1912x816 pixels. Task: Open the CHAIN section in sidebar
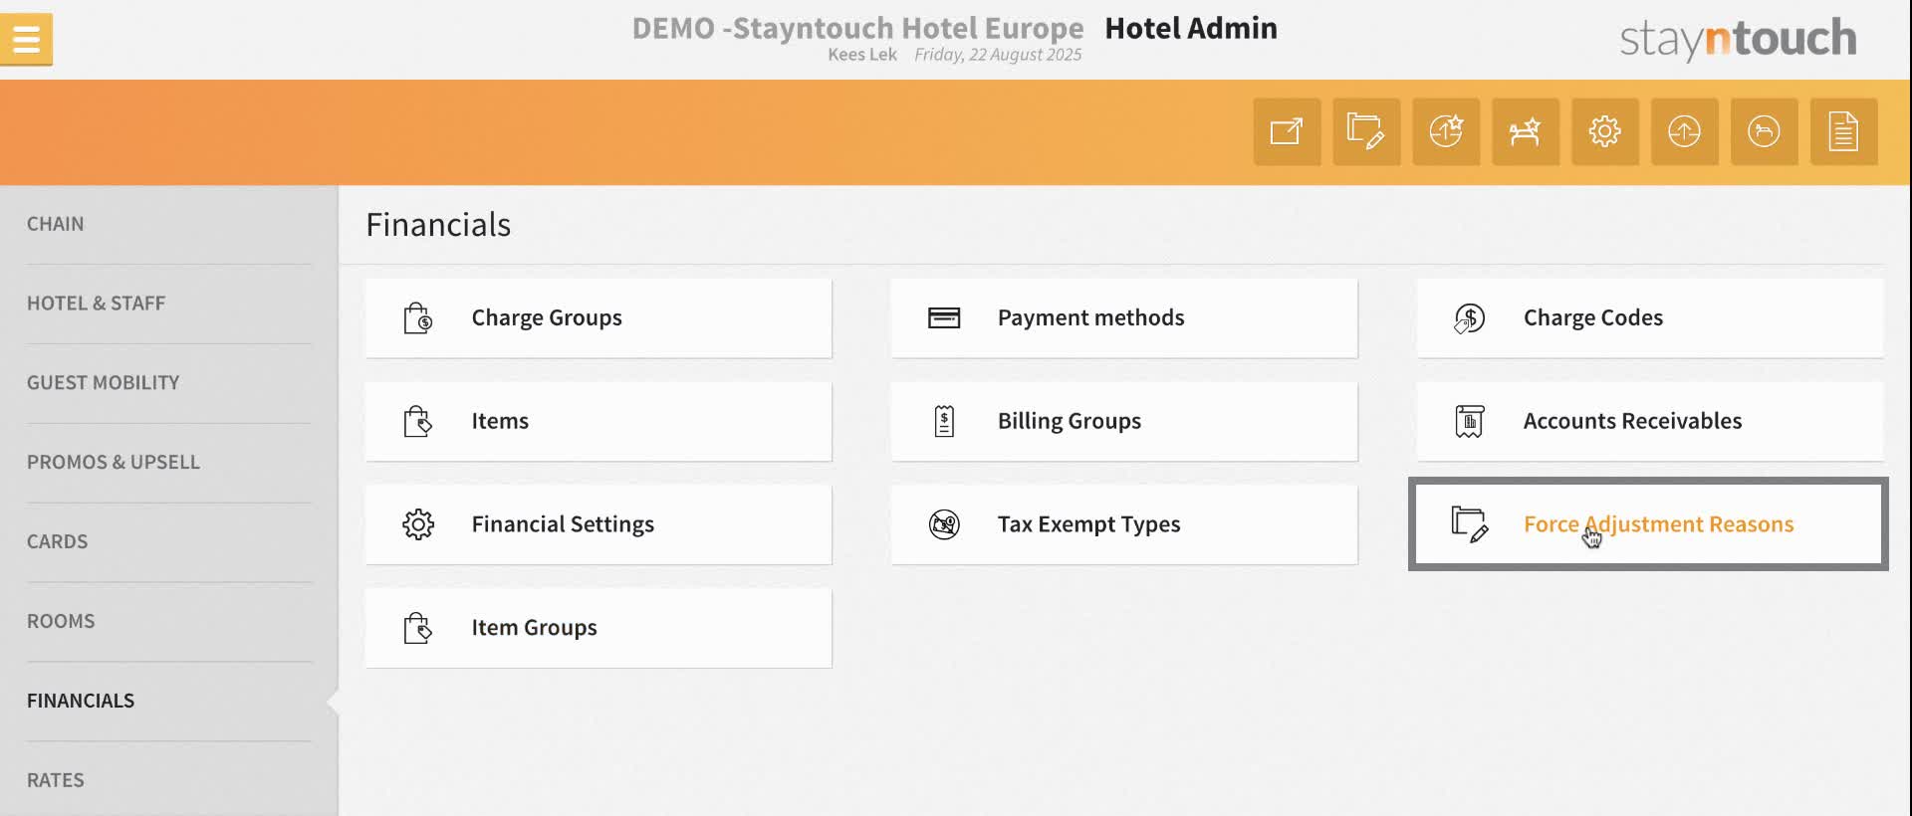pyautogui.click(x=56, y=224)
